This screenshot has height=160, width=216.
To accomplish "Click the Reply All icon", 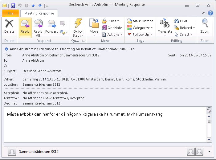I will pos(38,28).
